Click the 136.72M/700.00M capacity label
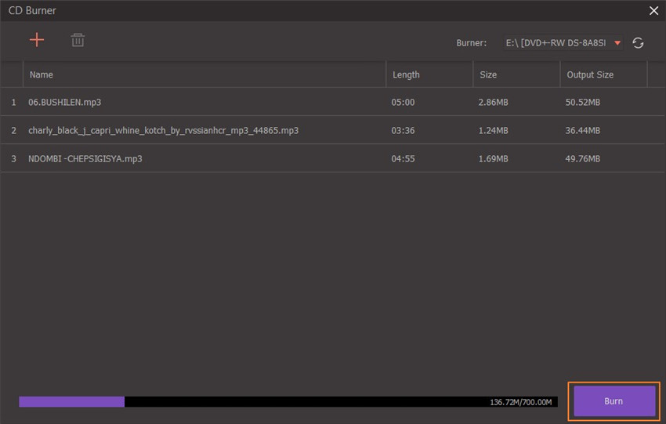Screen dimensions: 666x424 click(521, 402)
